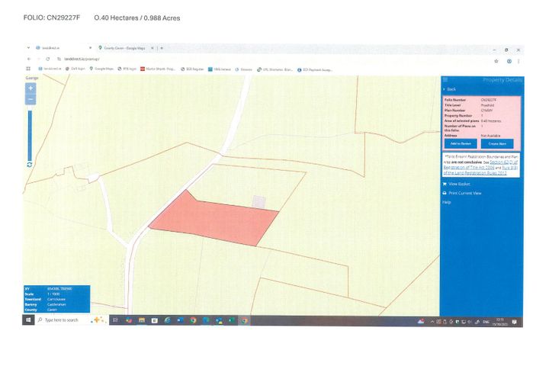The image size is (549, 366).
Task: Click the red highlighted land parcel
Action: coord(213,219)
